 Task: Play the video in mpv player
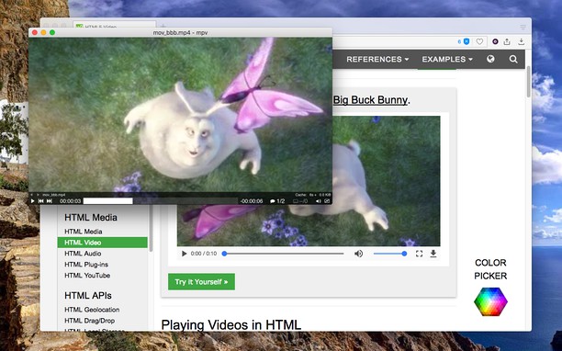(32, 201)
